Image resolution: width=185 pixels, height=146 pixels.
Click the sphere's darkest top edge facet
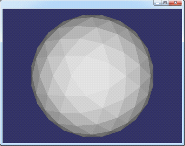tap(93, 16)
